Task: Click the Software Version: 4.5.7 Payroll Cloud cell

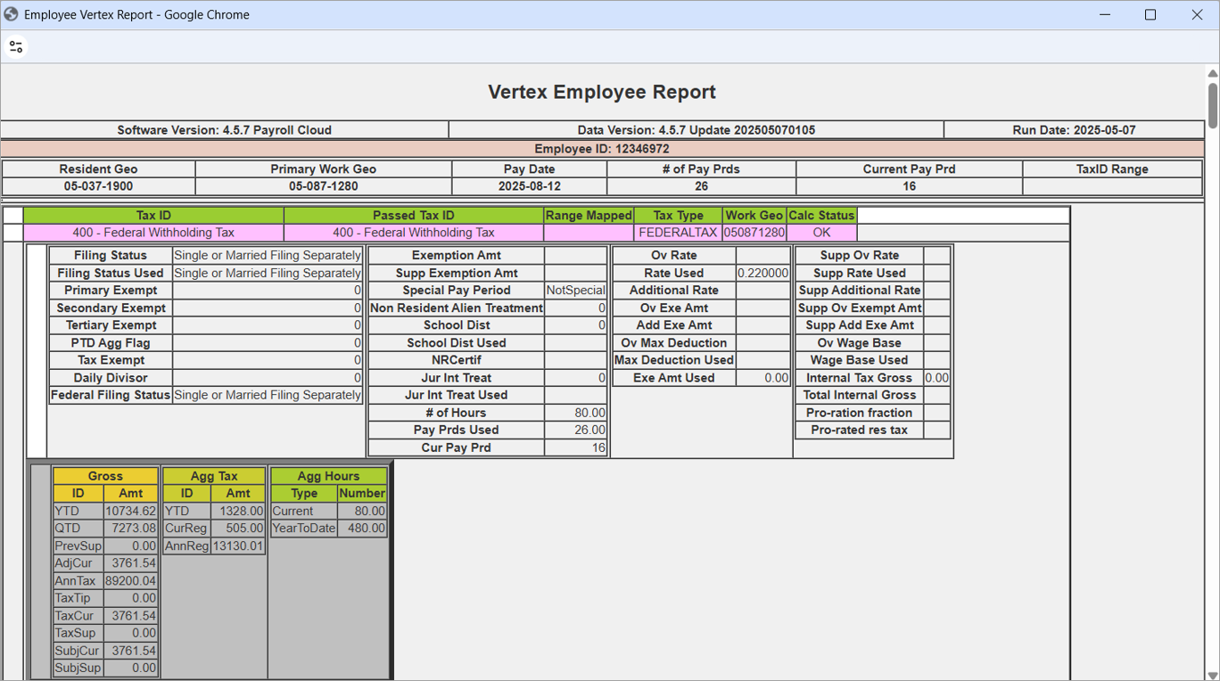Action: 226,129
